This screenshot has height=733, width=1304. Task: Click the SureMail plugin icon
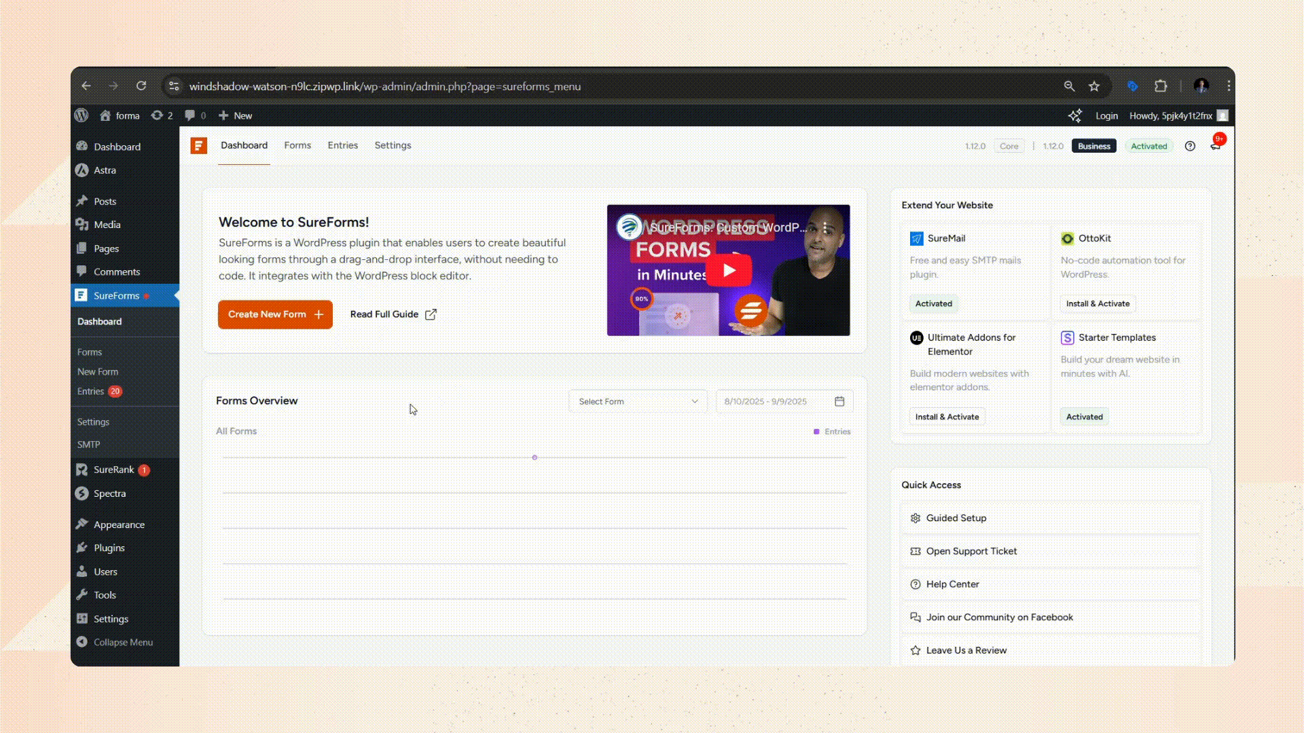[916, 238]
